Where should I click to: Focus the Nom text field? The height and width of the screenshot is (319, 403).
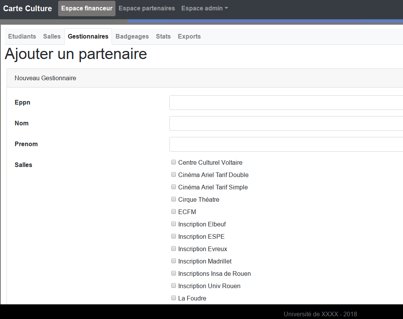[x=286, y=123]
